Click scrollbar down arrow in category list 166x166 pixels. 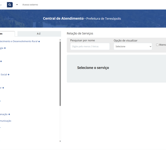tap(60, 141)
